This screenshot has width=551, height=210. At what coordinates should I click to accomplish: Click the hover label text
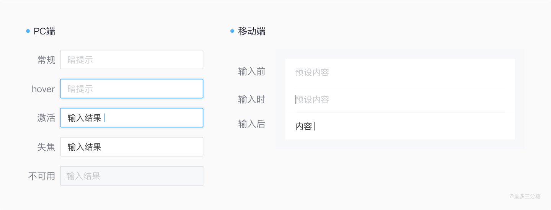[43, 89]
